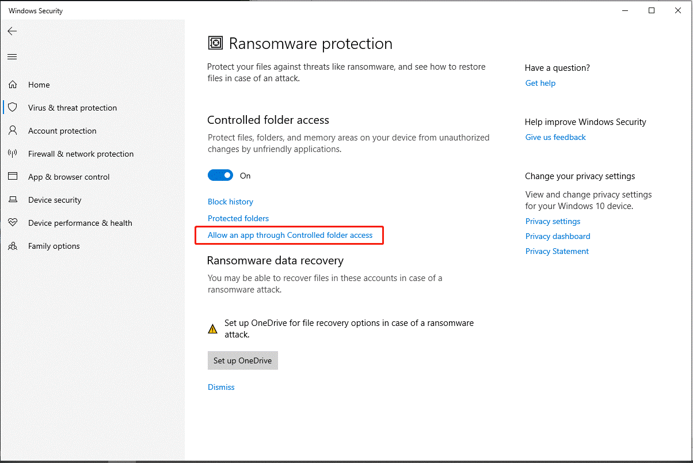
Task: Dismiss the OneDrive recovery suggestion
Action: tap(221, 387)
